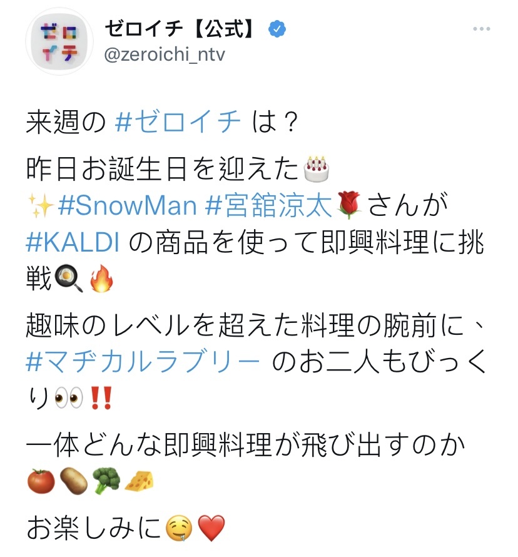
Task: Open the @zeroichi_ntv handle
Action: click(165, 54)
